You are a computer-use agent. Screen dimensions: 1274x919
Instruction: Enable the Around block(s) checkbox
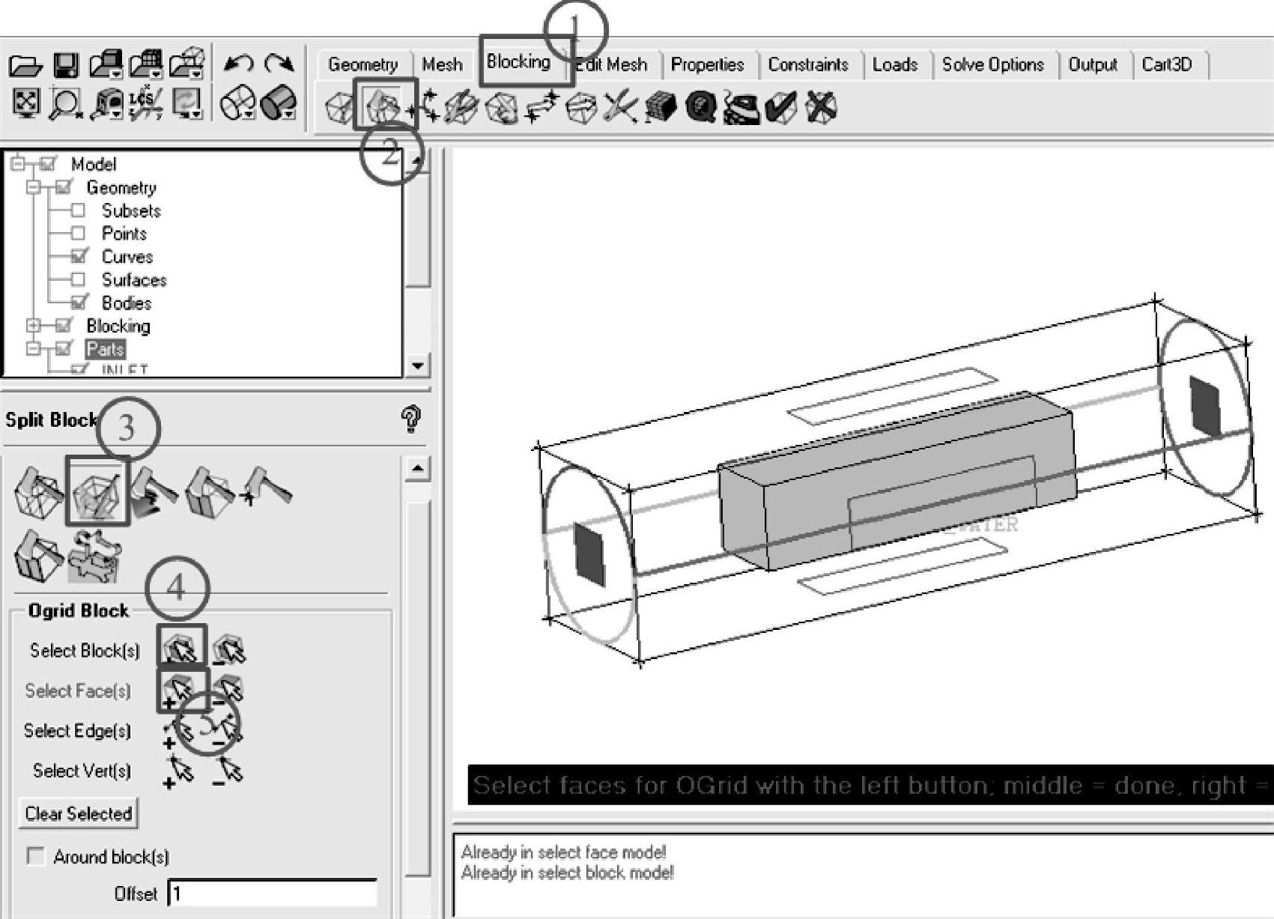[x=35, y=856]
